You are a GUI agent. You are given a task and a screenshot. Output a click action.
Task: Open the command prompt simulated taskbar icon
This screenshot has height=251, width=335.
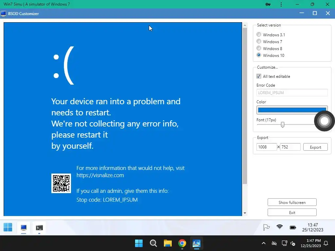coord(39,228)
